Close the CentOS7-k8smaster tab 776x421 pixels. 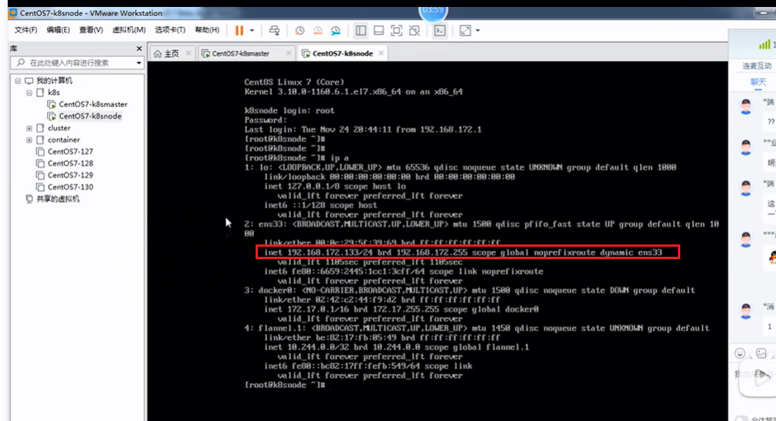[288, 53]
